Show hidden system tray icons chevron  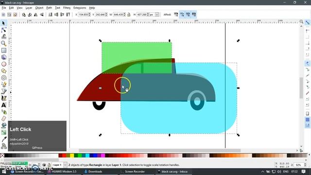click(x=262, y=172)
